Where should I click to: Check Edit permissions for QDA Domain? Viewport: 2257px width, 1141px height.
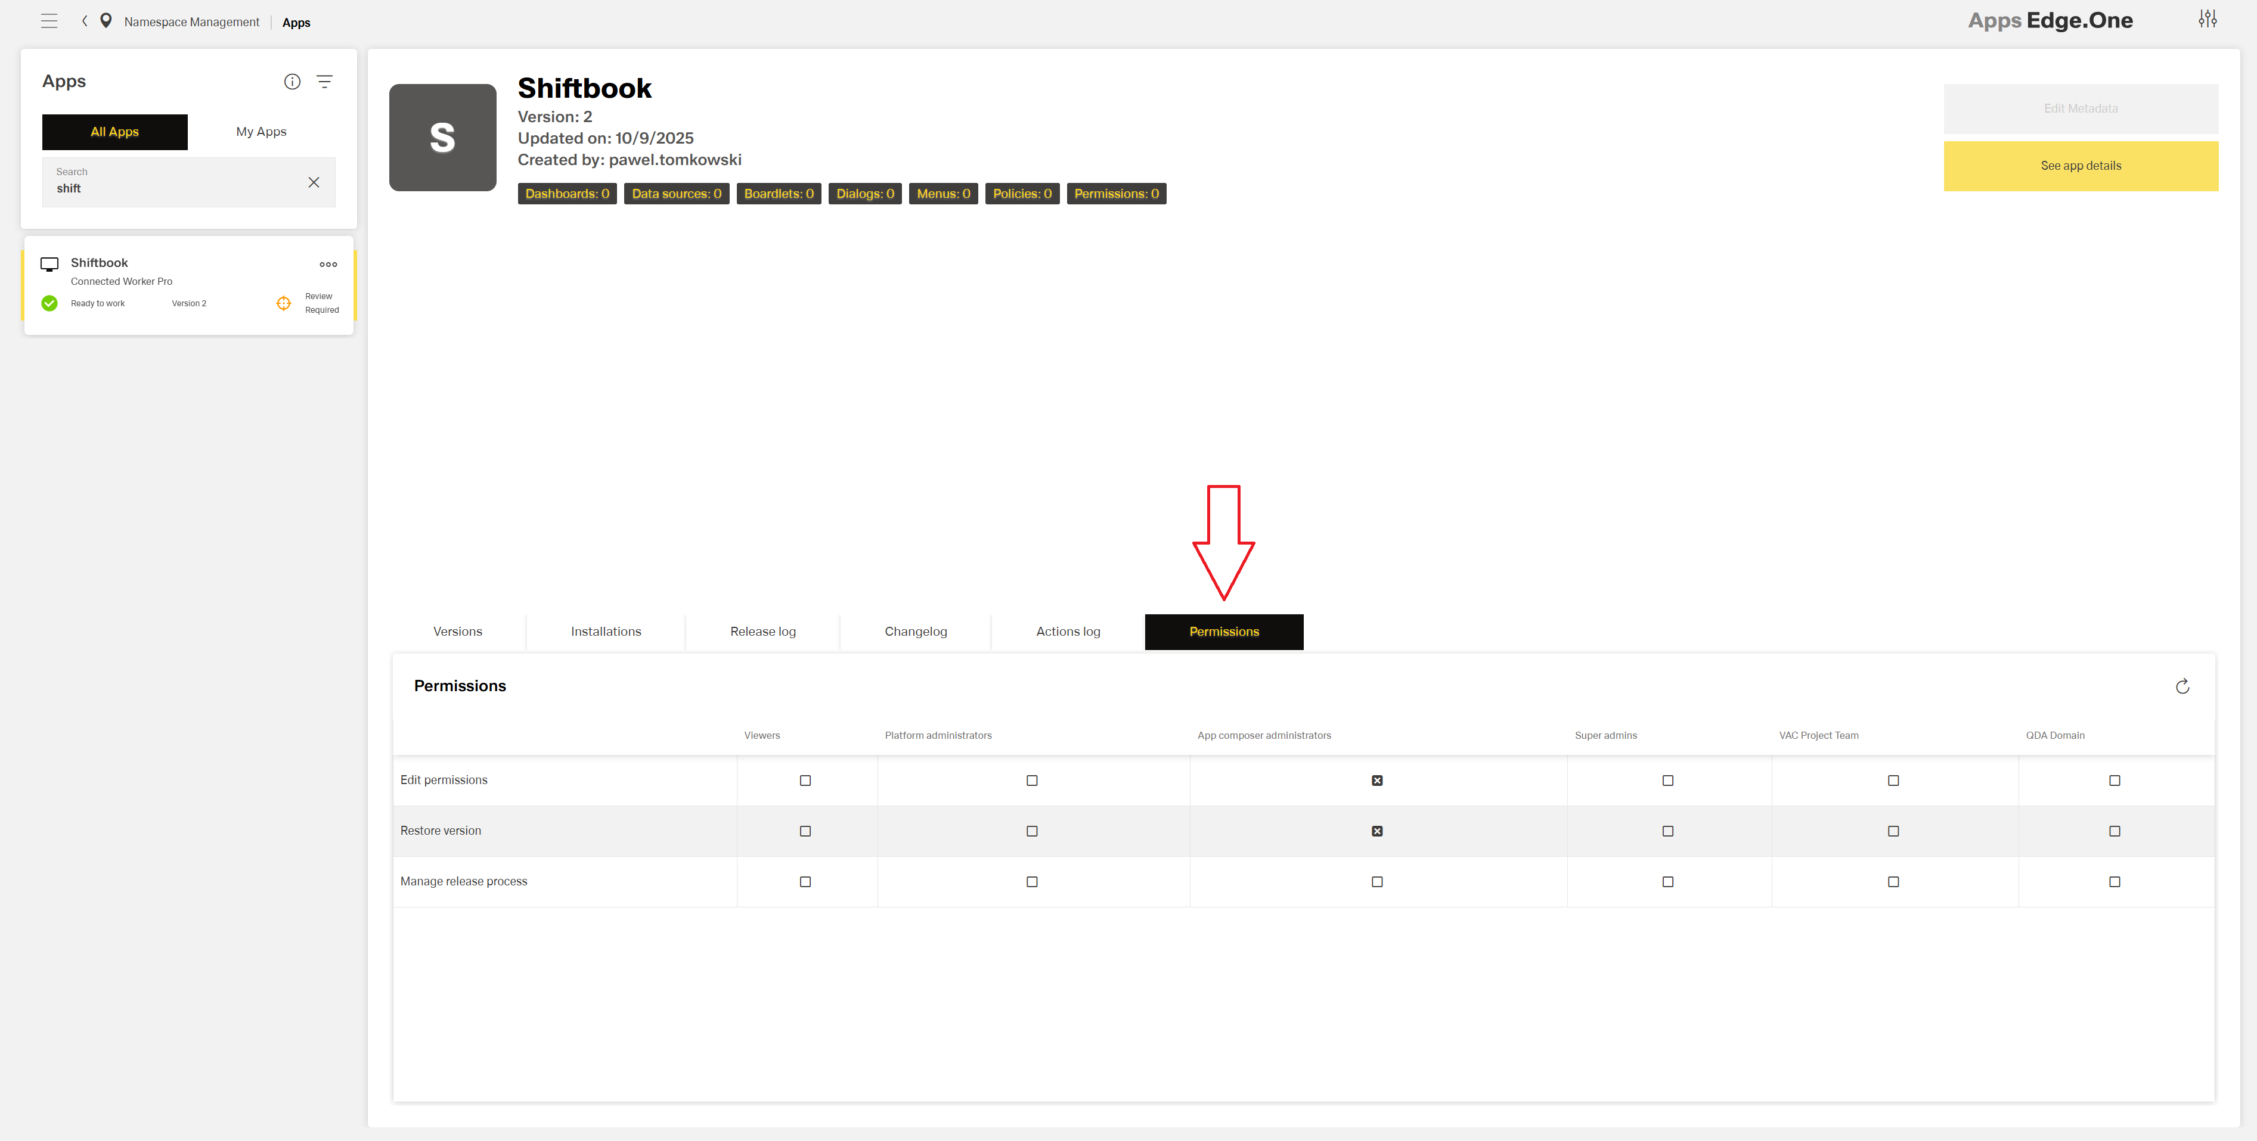pos(2115,779)
